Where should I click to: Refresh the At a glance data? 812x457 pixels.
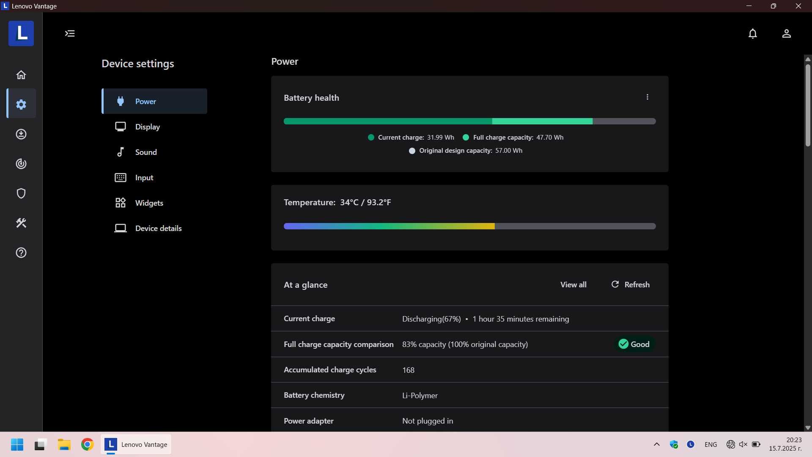click(x=631, y=285)
